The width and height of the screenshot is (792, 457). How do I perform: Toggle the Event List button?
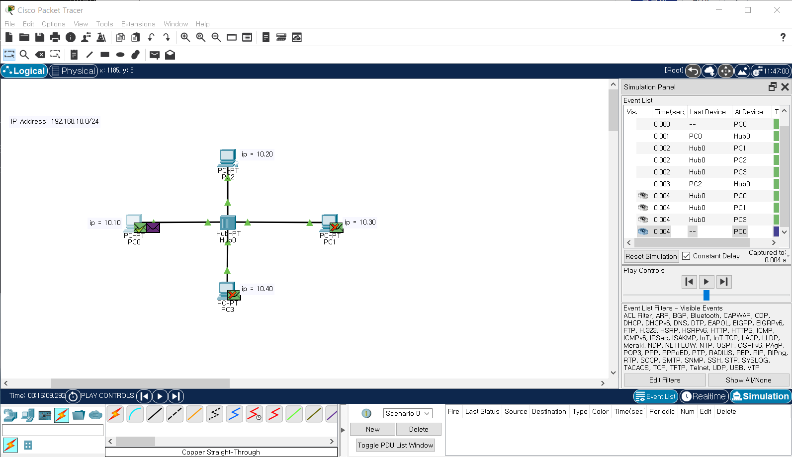[656, 396]
